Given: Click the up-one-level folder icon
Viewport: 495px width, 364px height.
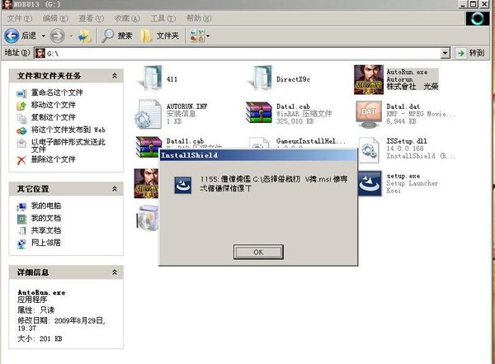Looking at the screenshot, I should point(85,36).
